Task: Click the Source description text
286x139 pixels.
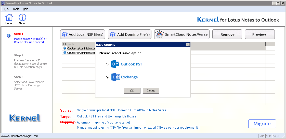Action: point(122,110)
